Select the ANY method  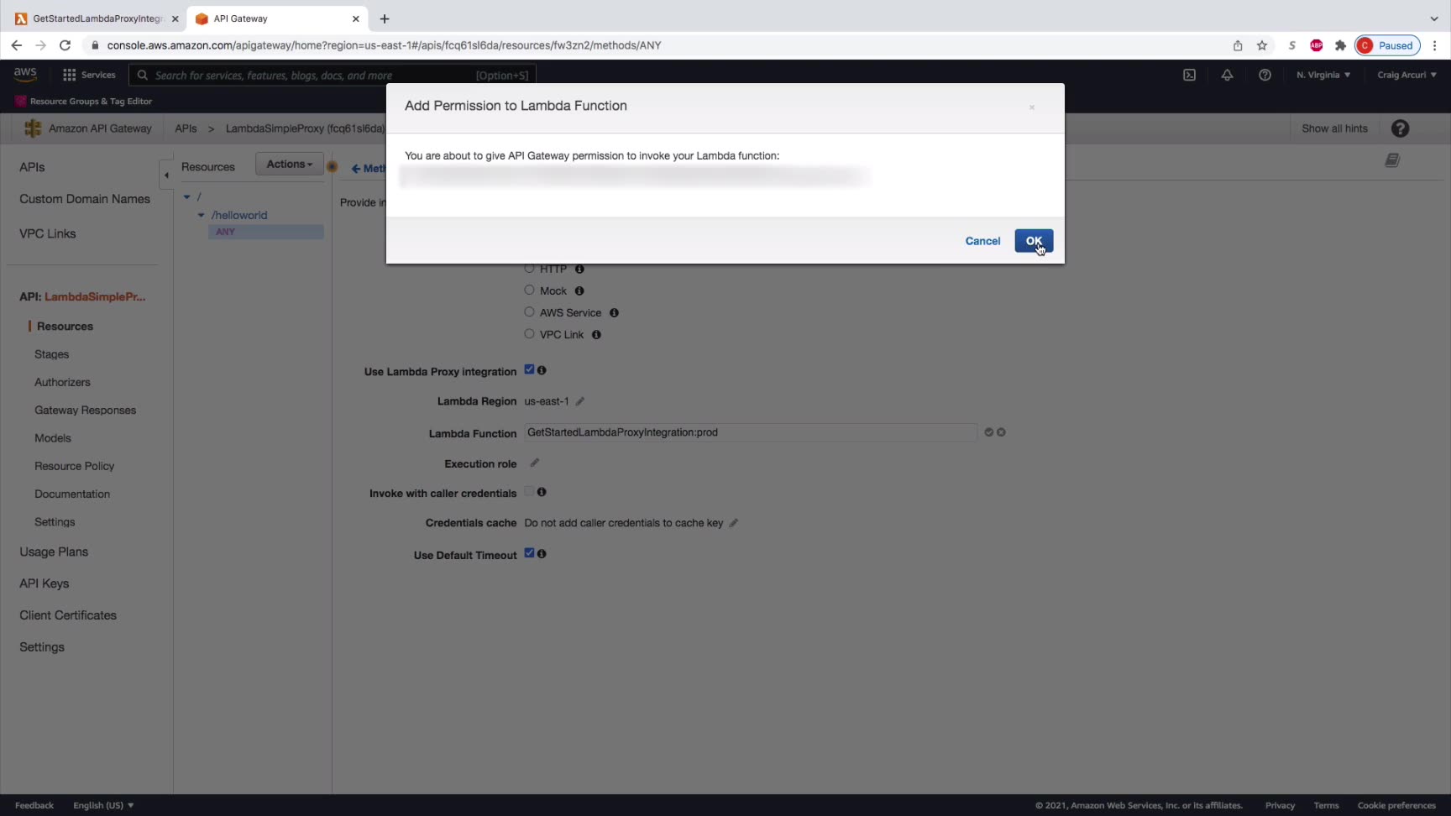[x=225, y=232]
